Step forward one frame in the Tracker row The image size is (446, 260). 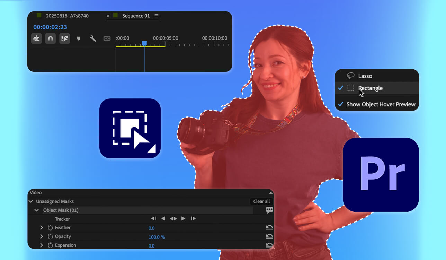[193, 218]
